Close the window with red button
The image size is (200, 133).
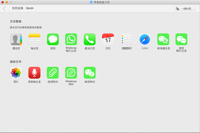coord(3,2)
